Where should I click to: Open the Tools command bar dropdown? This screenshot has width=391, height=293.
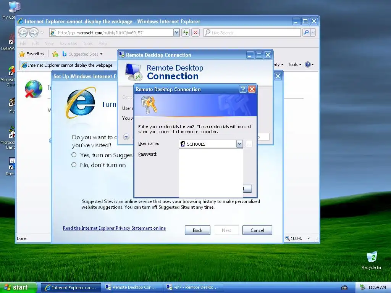pos(294,64)
